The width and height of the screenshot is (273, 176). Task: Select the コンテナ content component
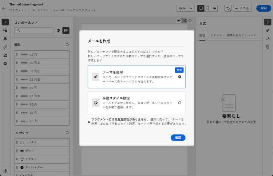pos(42,142)
